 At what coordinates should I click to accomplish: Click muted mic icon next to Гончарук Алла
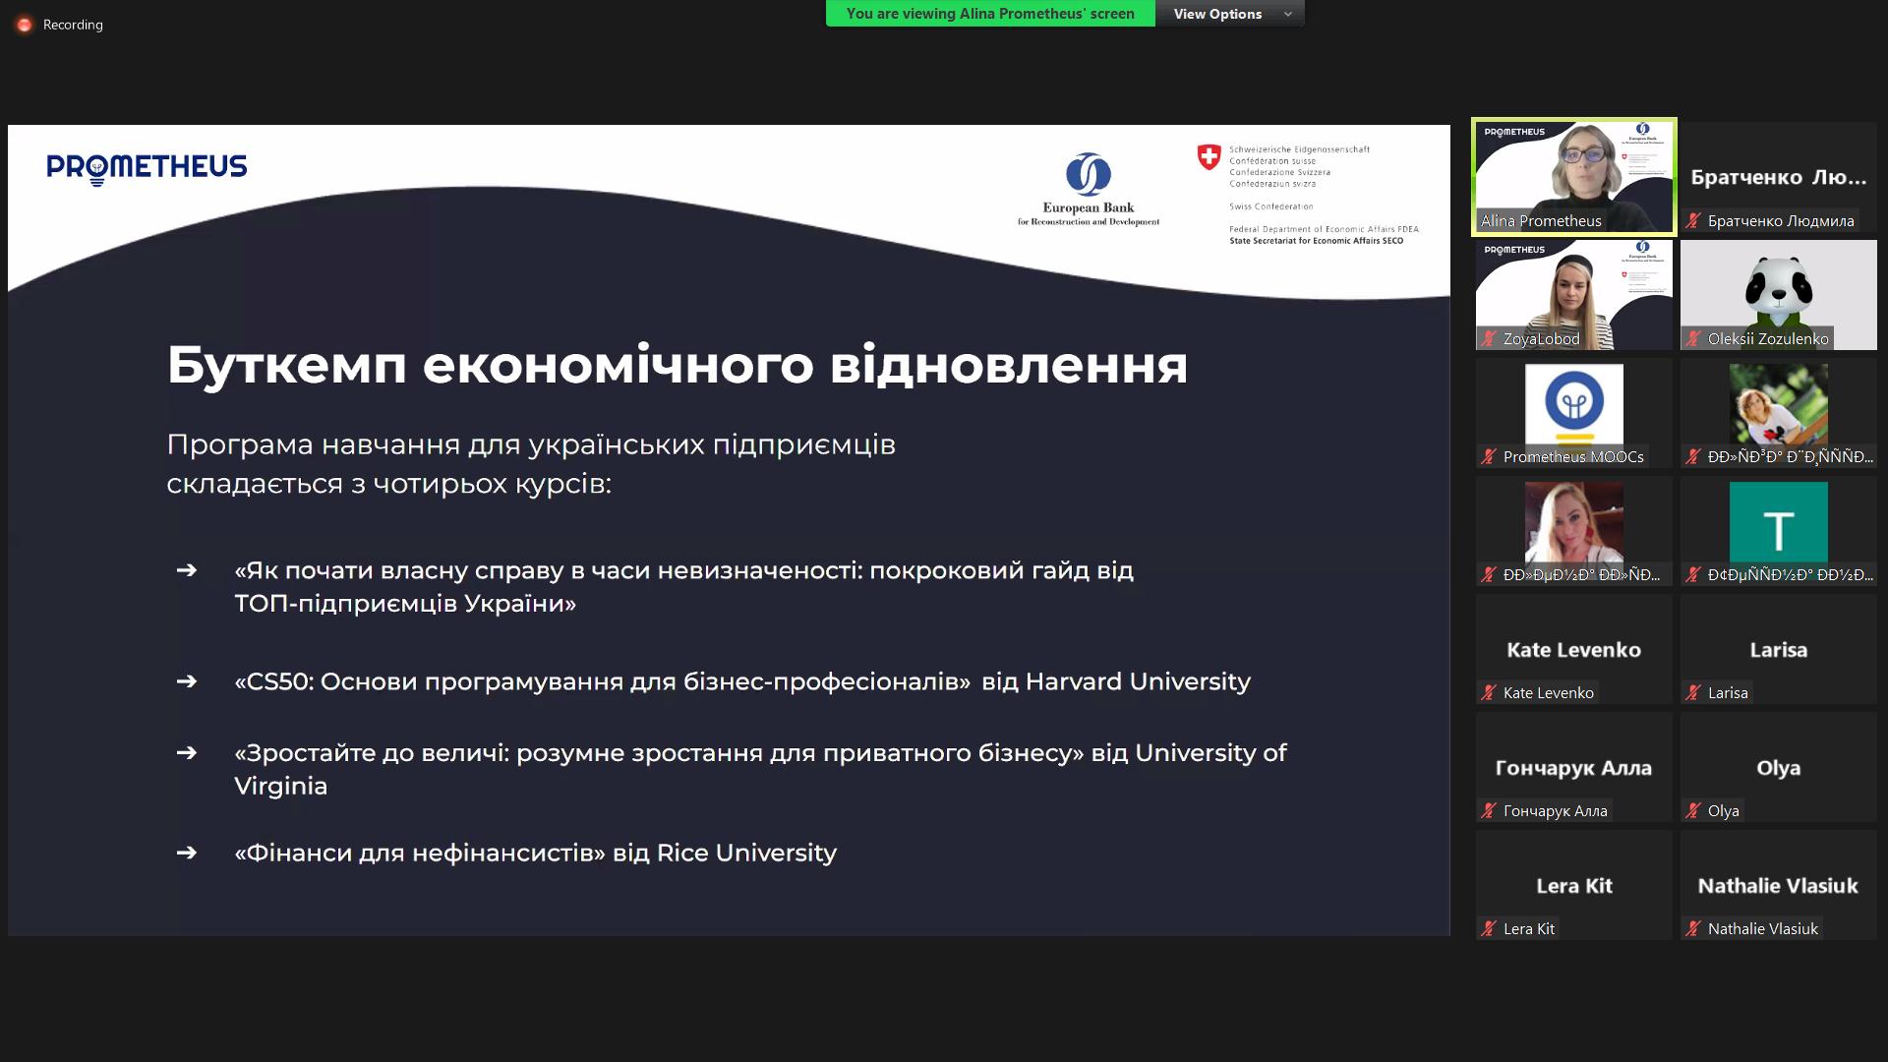click(x=1489, y=811)
